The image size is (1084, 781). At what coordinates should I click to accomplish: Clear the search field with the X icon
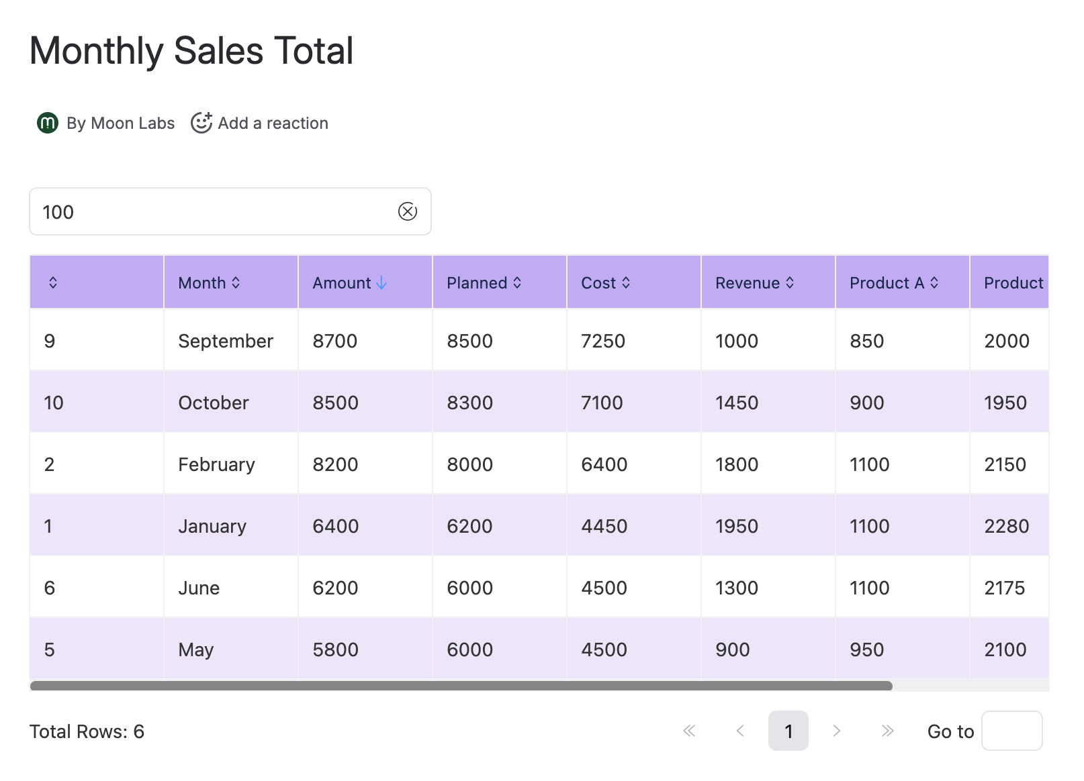407,211
